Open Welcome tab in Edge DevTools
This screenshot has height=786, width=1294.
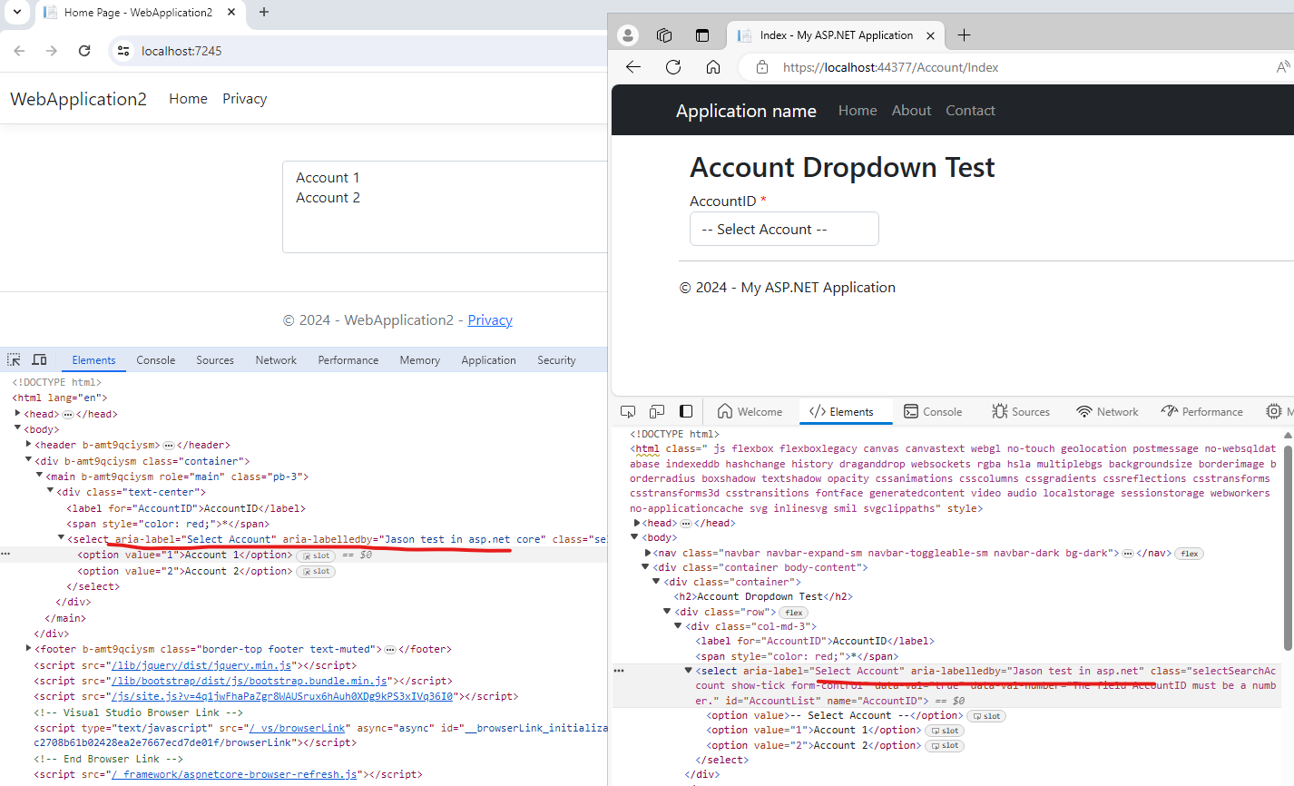click(750, 411)
